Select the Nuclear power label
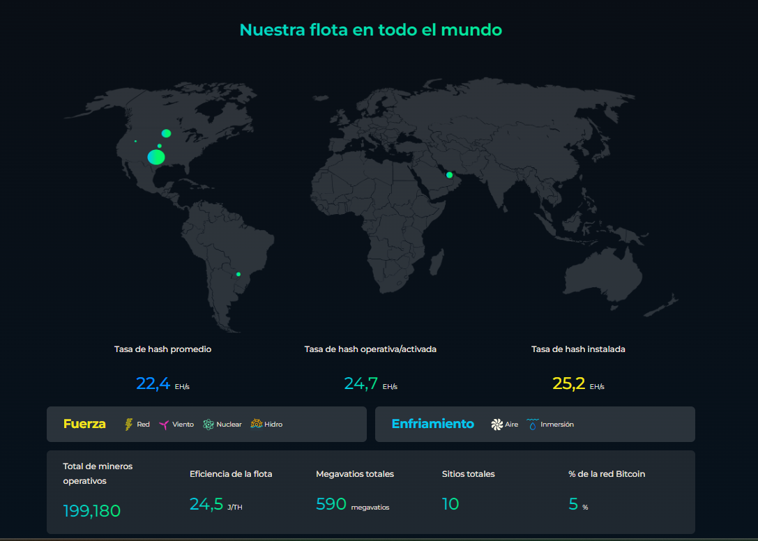This screenshot has height=541, width=758. [229, 425]
